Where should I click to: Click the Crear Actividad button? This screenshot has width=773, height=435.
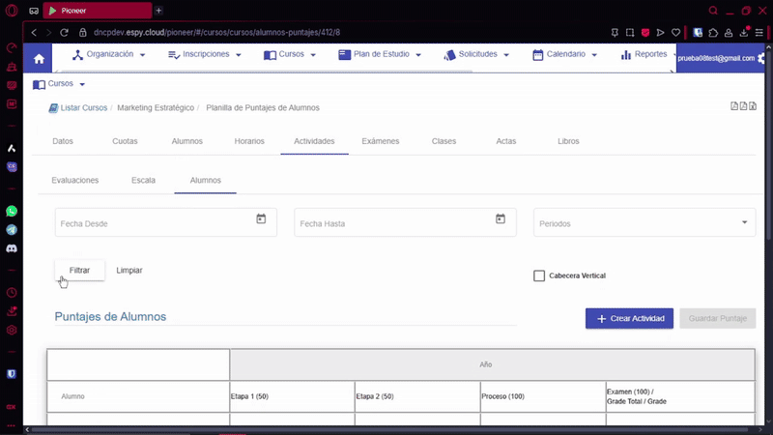pyautogui.click(x=629, y=318)
